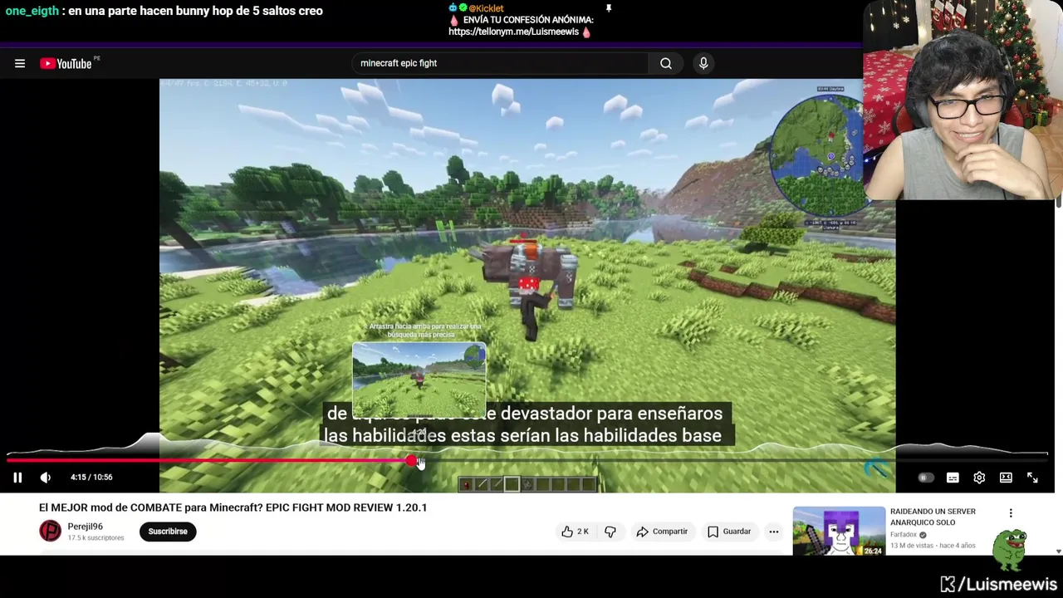
Task: Toggle the autoplay switch
Action: point(925,478)
